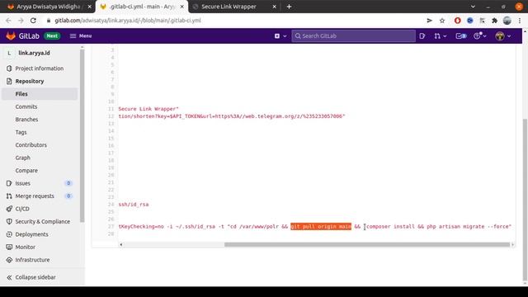Screen dimensions: 528x297
Task: Click browser forward arrow
Action: click(x=21, y=21)
